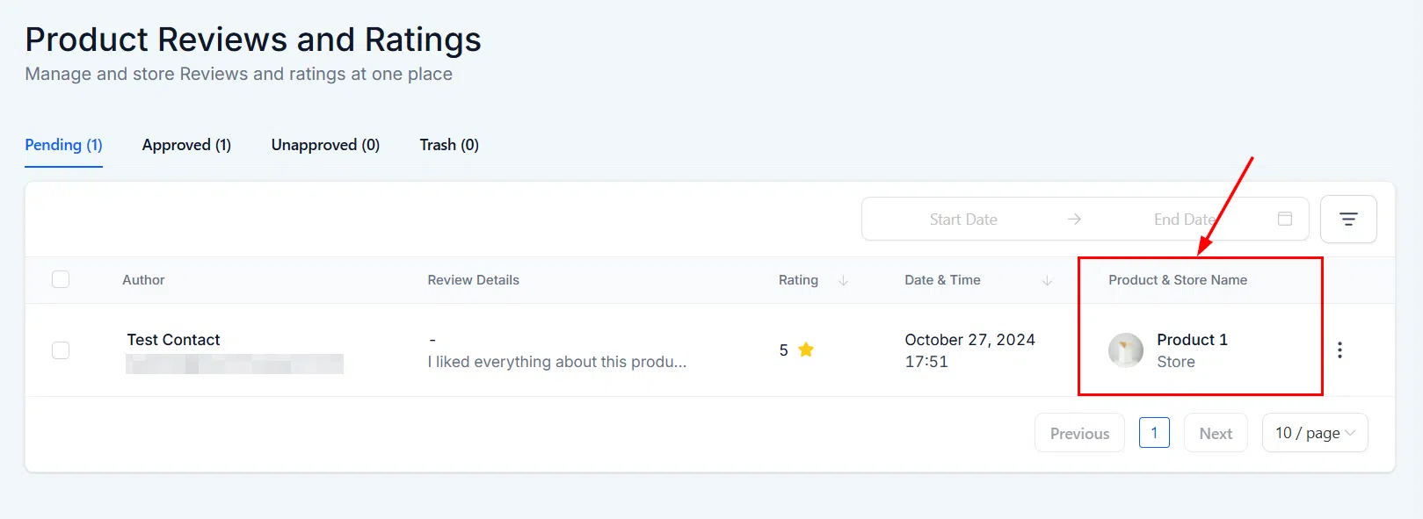Viewport: 1423px width, 519px height.
Task: Click the Test Contact author name
Action: (x=173, y=340)
